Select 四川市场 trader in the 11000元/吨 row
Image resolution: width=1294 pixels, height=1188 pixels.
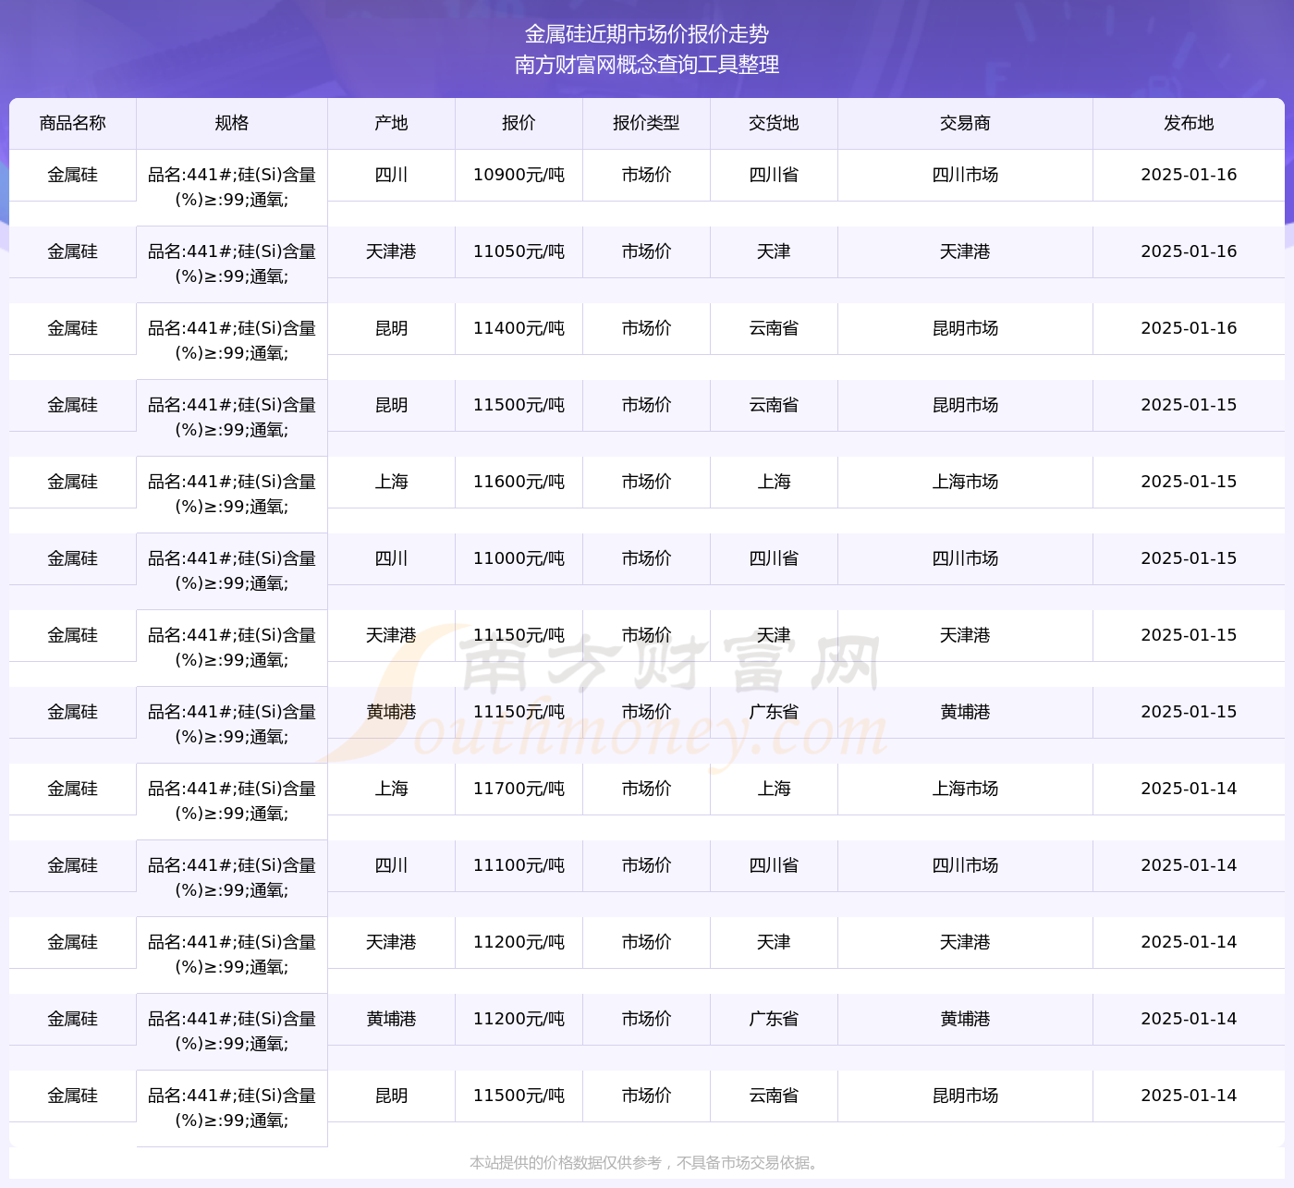966,558
